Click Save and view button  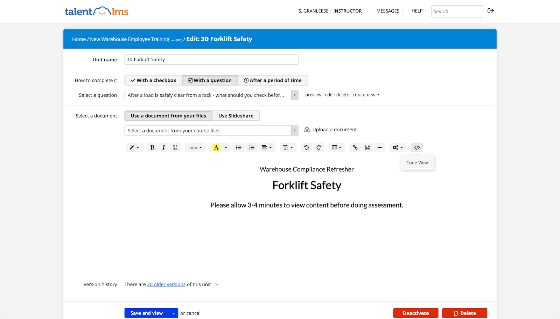[147, 313]
